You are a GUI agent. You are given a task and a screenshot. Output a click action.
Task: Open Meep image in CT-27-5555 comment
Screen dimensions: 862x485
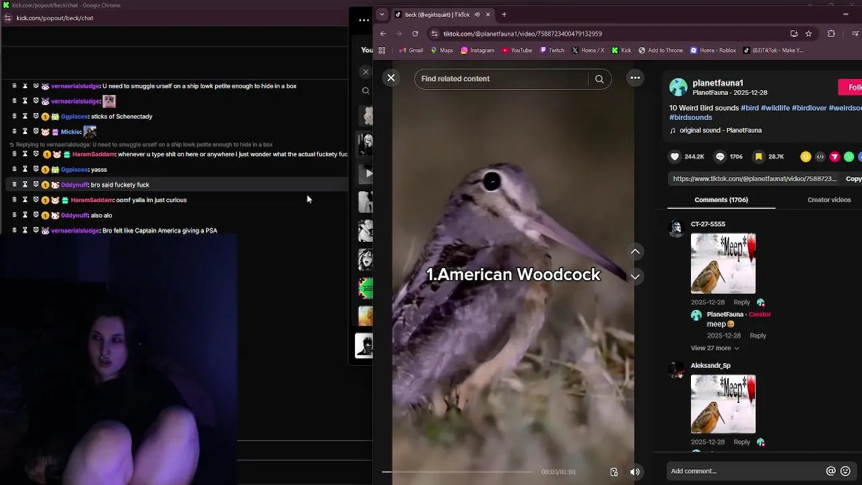[723, 263]
